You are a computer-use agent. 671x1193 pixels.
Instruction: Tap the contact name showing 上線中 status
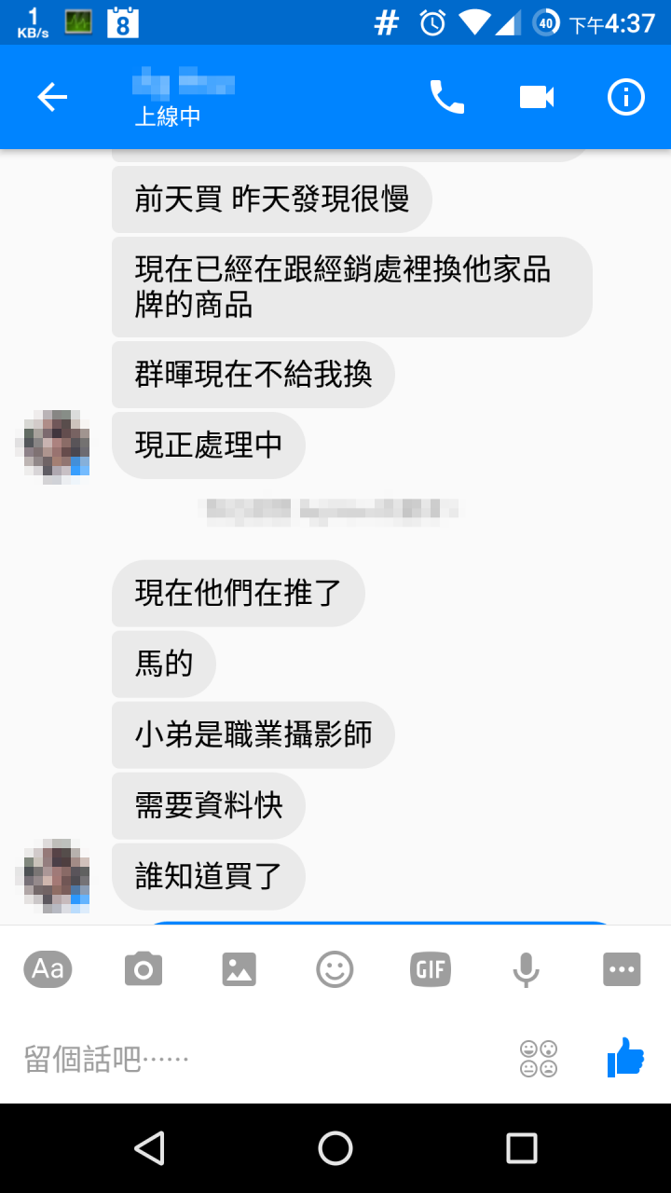(x=185, y=98)
